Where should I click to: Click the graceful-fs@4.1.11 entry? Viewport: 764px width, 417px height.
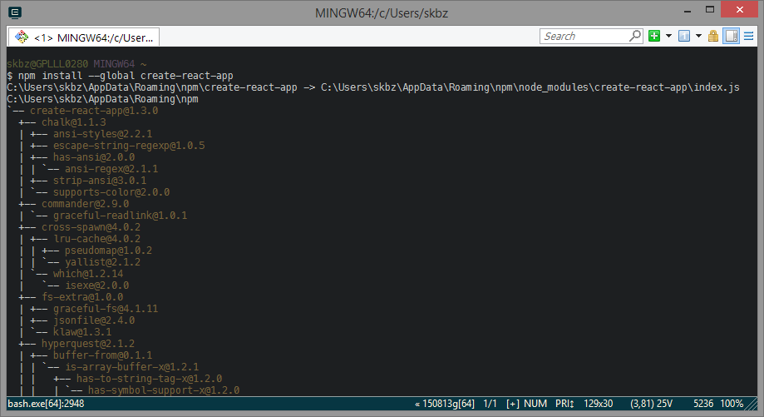click(x=106, y=310)
